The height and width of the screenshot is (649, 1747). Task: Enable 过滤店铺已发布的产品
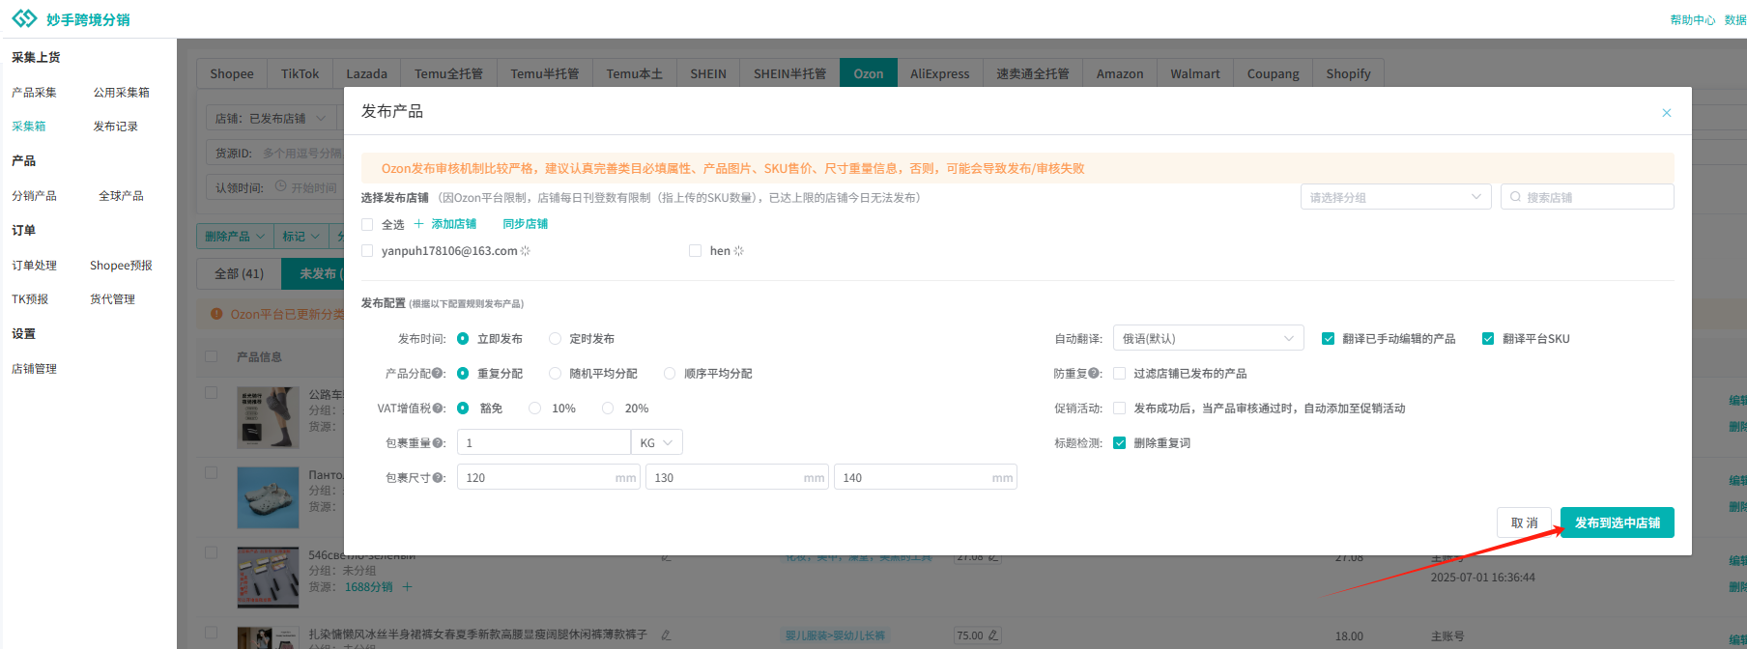(x=1120, y=374)
